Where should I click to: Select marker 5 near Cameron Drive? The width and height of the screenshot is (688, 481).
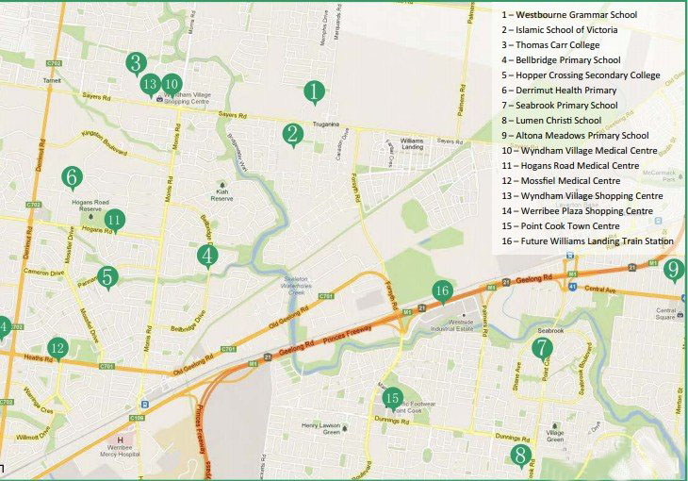point(108,277)
